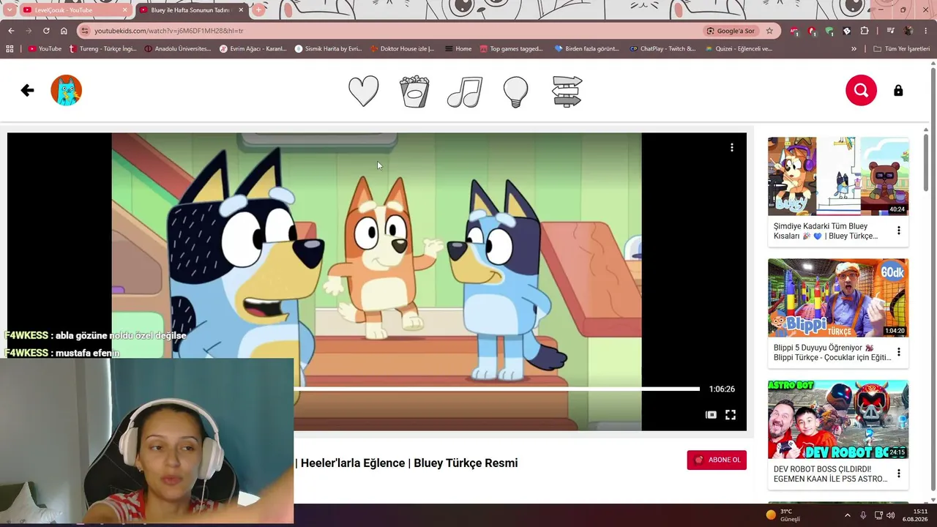This screenshot has height=527, width=937.
Task: Open the Anadolu Üniversites... bookmark
Action: (x=178, y=49)
